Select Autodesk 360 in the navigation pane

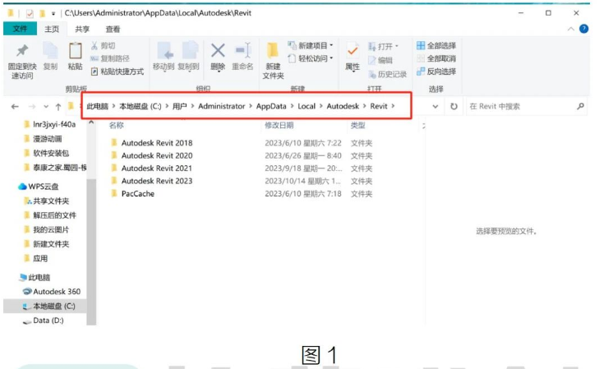52,292
